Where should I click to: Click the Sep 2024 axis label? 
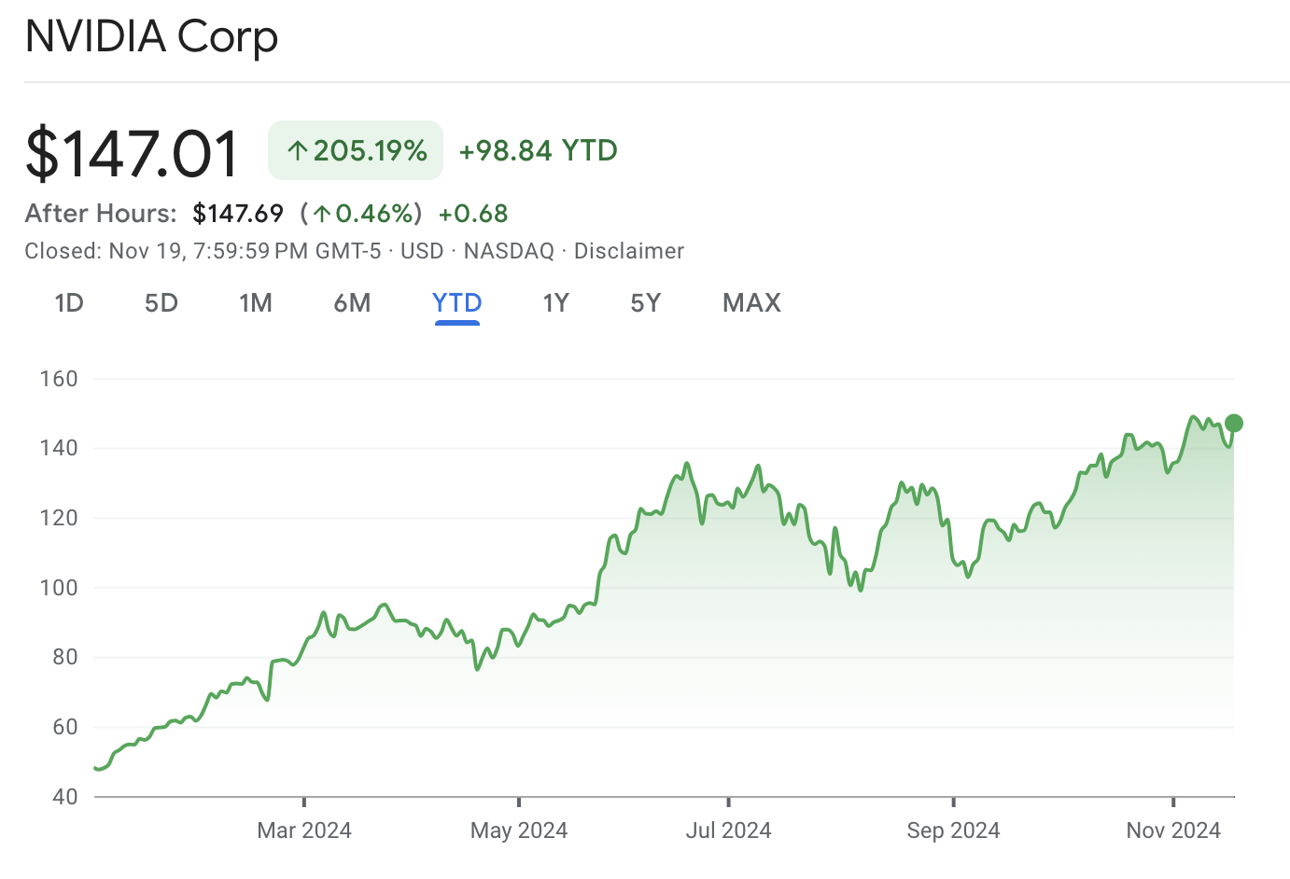pos(953,830)
